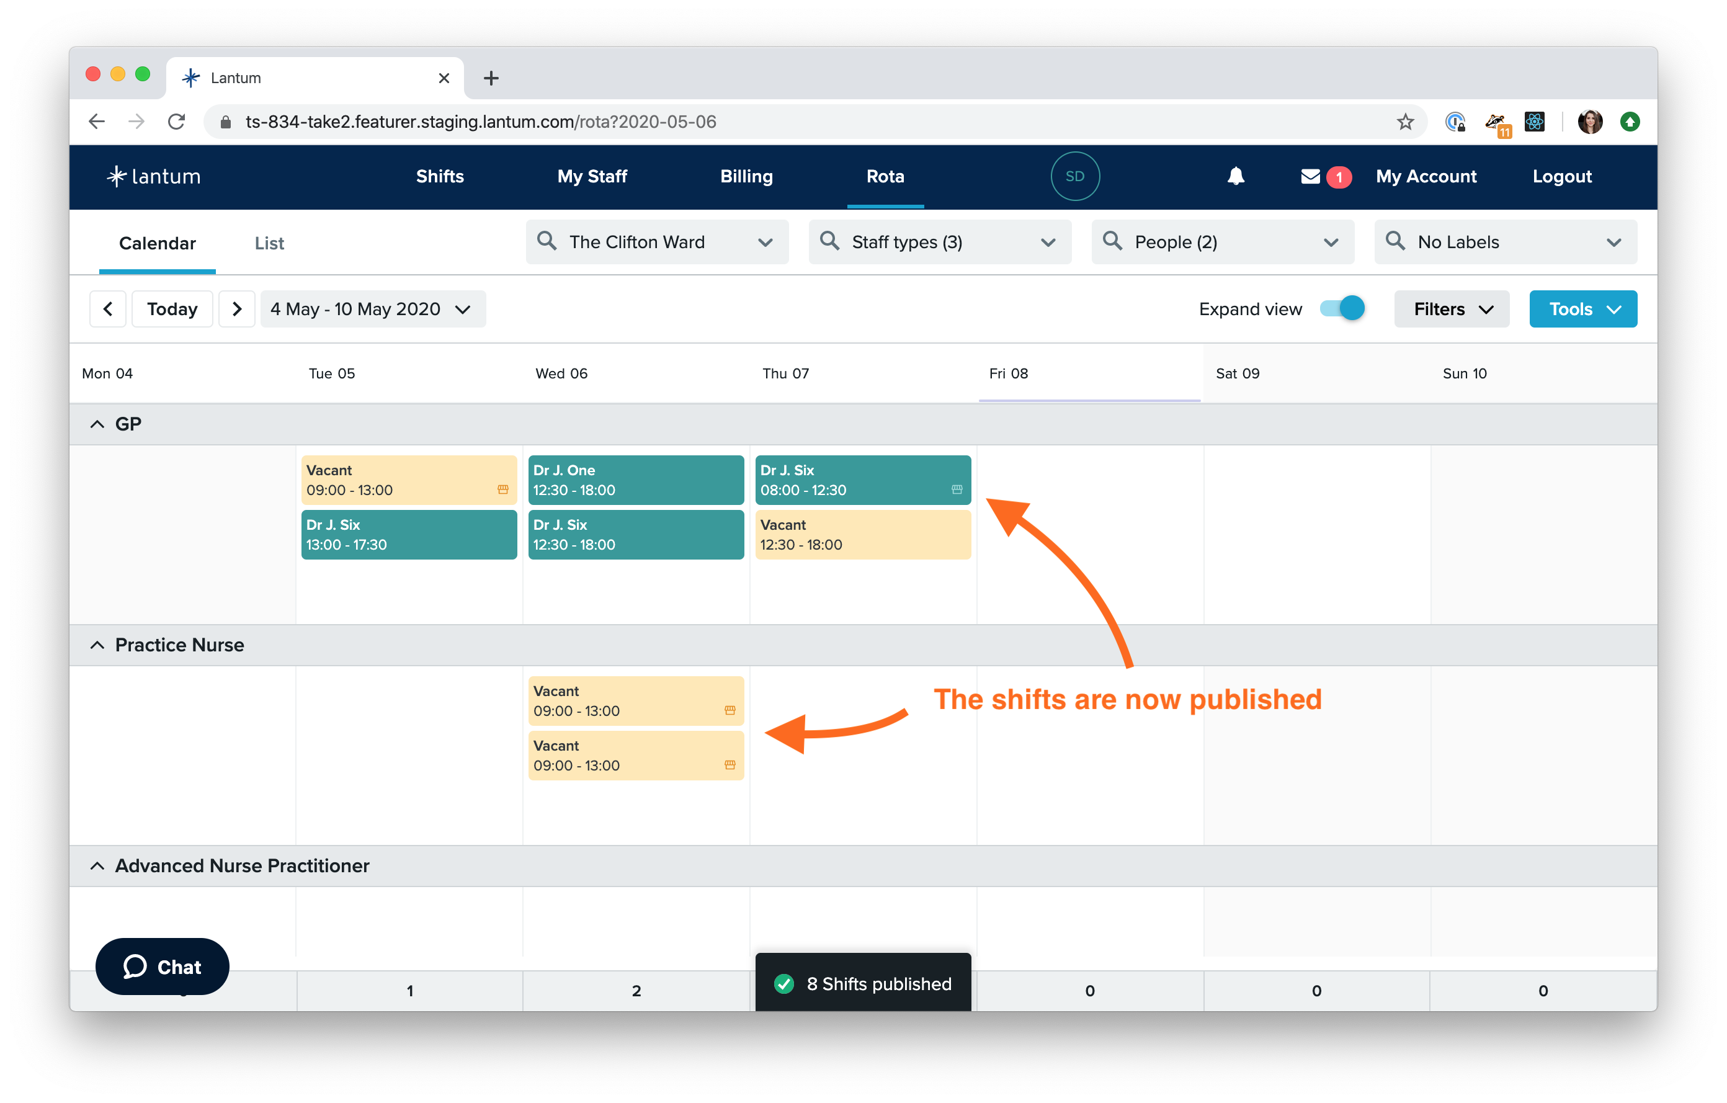Click the React DevTools extension icon

[x=1534, y=122]
